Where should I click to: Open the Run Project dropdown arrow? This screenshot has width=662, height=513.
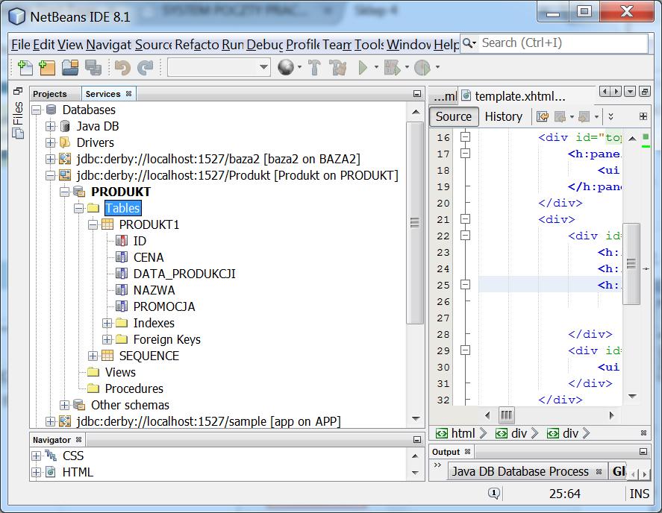pyautogui.click(x=376, y=67)
